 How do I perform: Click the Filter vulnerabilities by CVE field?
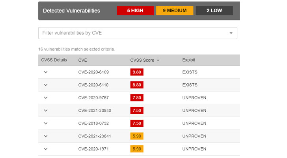[130, 33]
